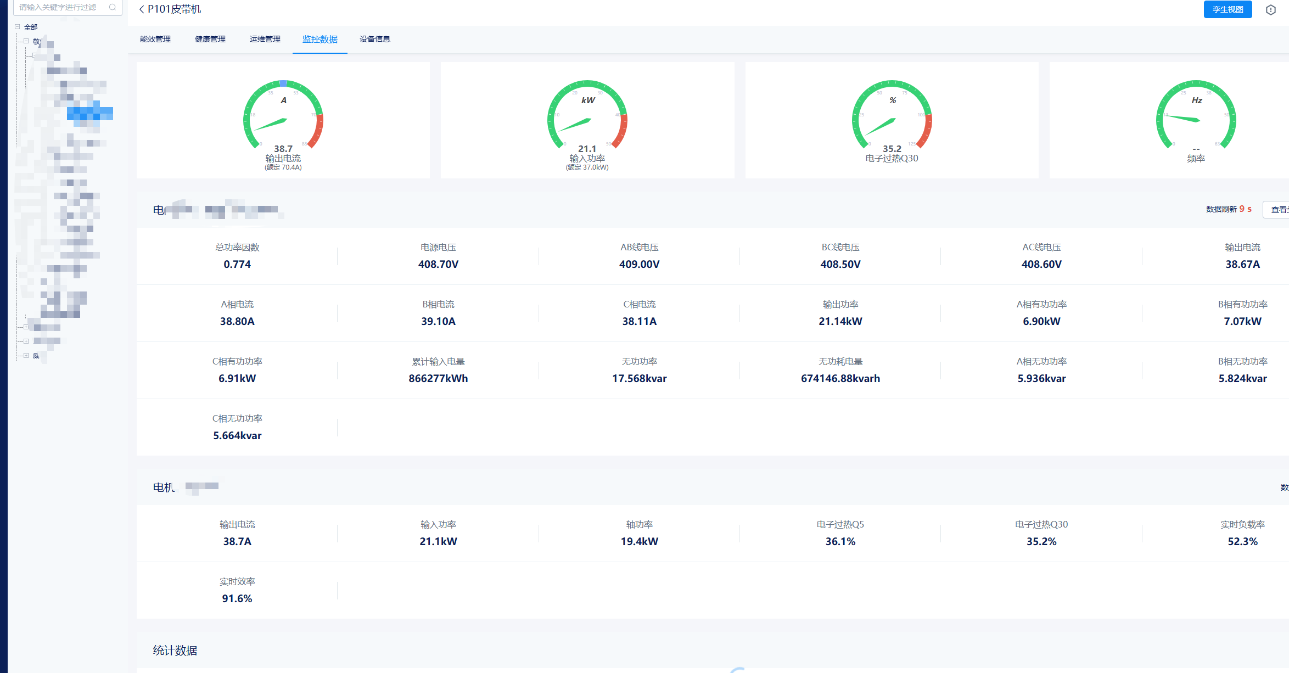This screenshot has height=673, width=1289.
Task: Click the BC线电压 value 408.50V
Action: click(840, 264)
